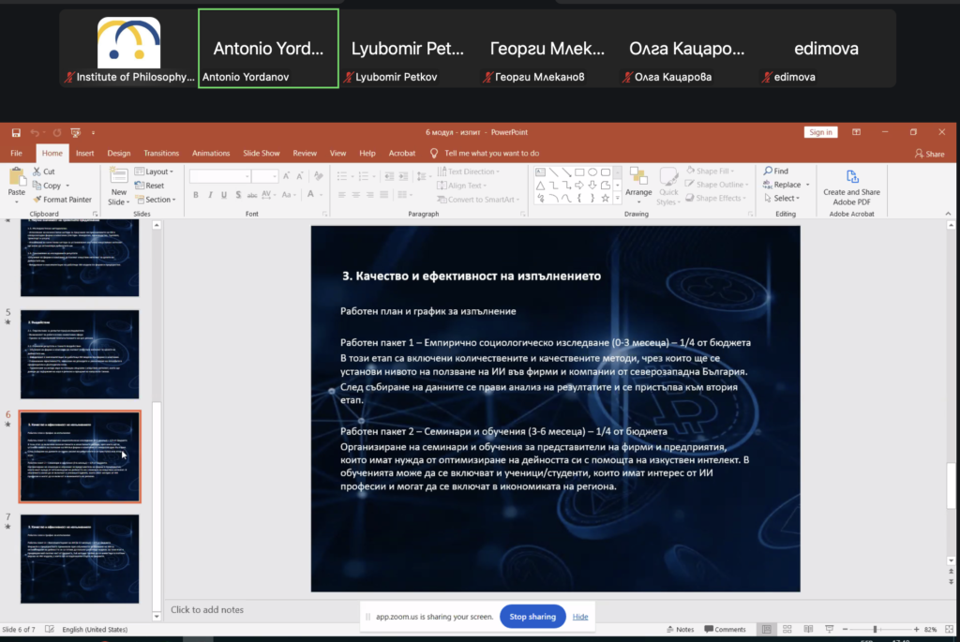
Task: Reset the slide layout with Reset
Action: (x=149, y=186)
